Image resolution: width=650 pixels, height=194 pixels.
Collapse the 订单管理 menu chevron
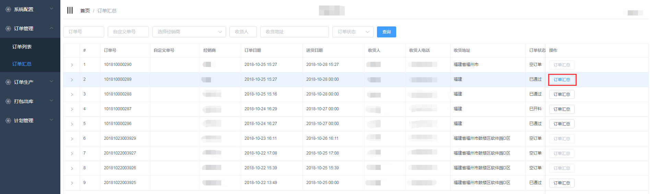click(51, 28)
